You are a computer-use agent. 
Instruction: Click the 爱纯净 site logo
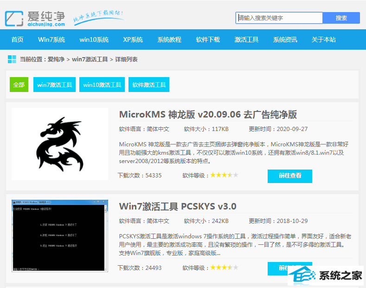pos(35,19)
